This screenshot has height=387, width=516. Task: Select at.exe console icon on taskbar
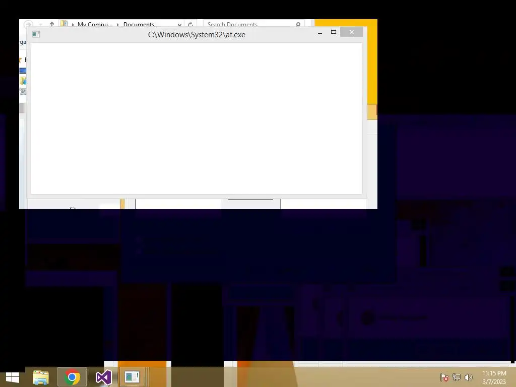coord(133,377)
